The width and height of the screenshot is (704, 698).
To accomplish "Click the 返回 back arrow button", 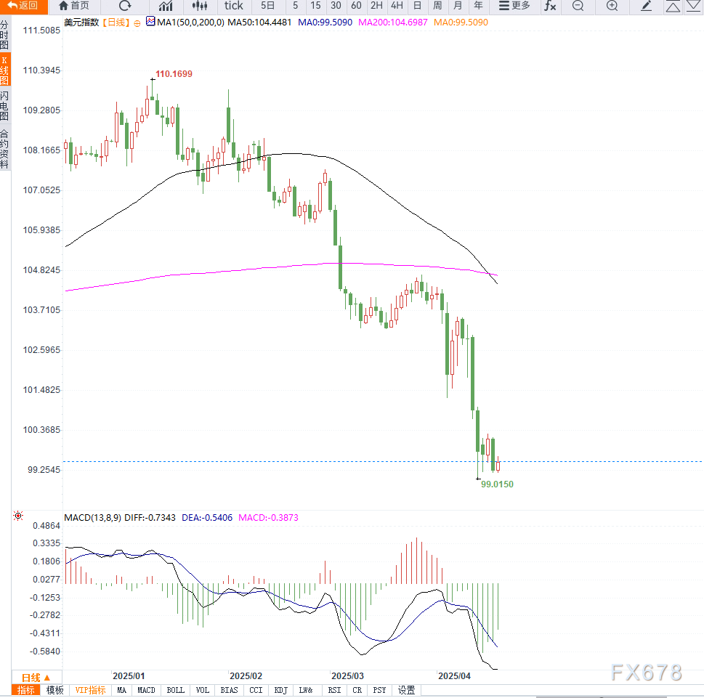I will click(x=23, y=6).
